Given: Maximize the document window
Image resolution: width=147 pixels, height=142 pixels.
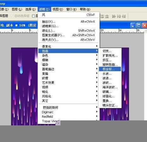Looking at the screenshot, I should pos(139,25).
